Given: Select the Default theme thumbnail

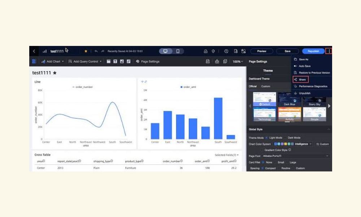Looking at the screenshot, I should pos(265,99).
